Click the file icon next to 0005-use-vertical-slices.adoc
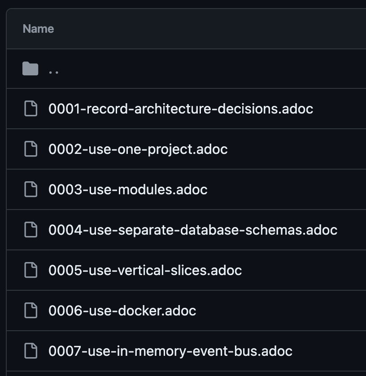 click(x=30, y=270)
